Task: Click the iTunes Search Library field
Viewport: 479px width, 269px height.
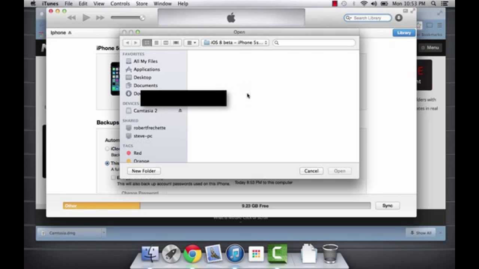Action: (367, 18)
